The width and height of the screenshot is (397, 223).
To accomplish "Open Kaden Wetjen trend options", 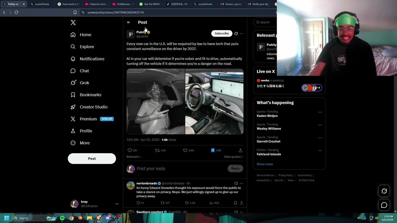I will tap(320, 112).
